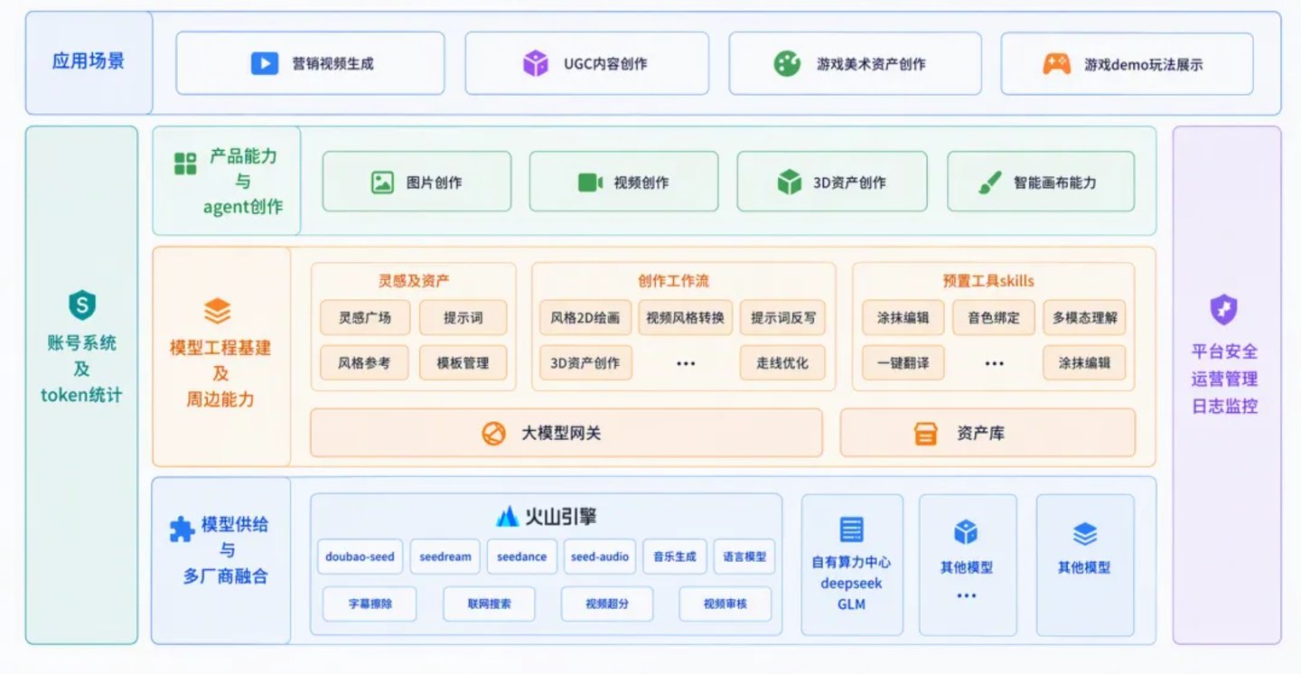The width and height of the screenshot is (1301, 674).
Task: Click the purple cube icon beside UGC内容创作
Action: [536, 63]
